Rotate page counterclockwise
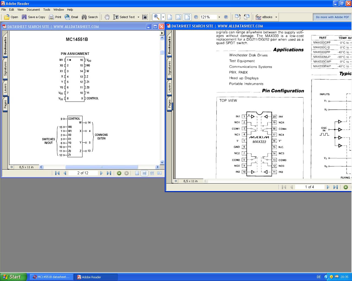Screen dimensions: 352x281 [x=247, y=17]
